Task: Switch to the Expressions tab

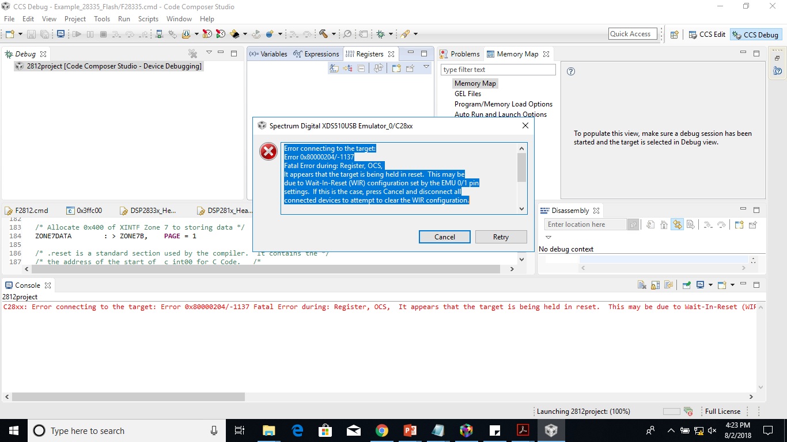Action: (316, 54)
